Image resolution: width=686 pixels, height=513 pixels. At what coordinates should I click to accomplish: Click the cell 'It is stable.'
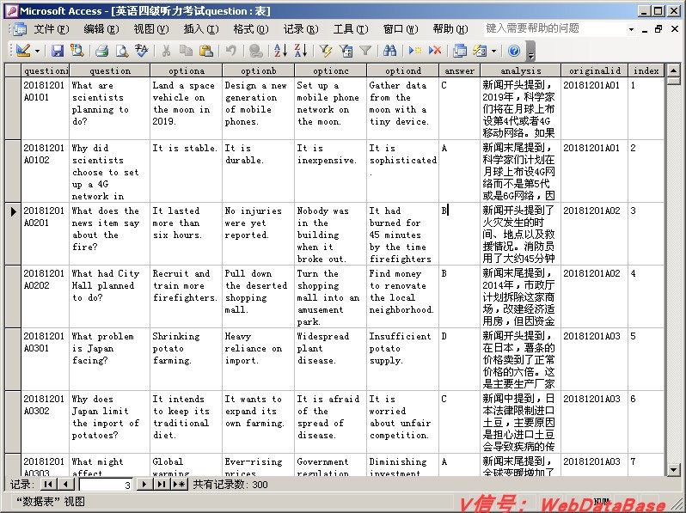pos(186,171)
